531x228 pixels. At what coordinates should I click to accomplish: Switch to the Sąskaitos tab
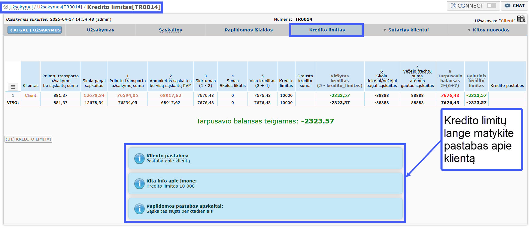tap(170, 30)
